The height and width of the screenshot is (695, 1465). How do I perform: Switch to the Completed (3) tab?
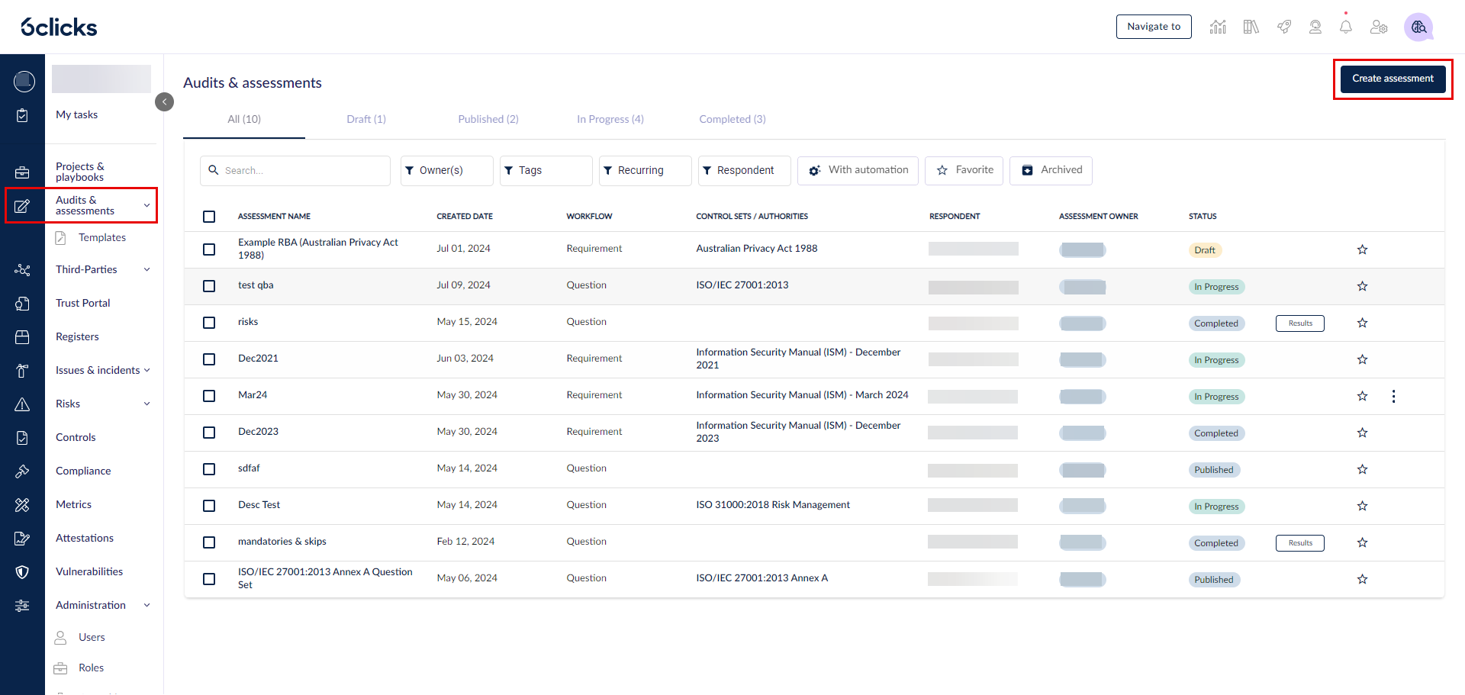coord(732,119)
